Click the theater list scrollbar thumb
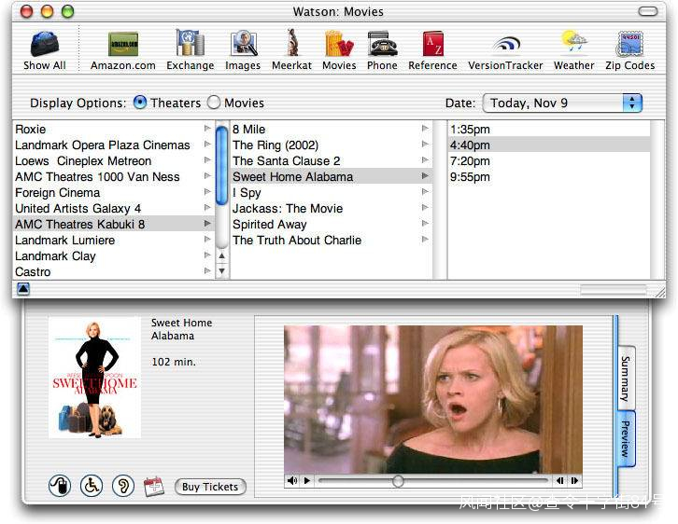The width and height of the screenshot is (678, 524). click(222, 165)
